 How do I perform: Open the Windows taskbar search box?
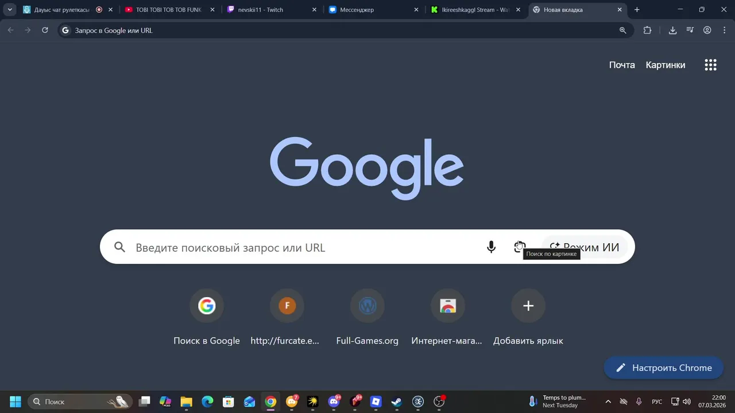click(x=80, y=402)
